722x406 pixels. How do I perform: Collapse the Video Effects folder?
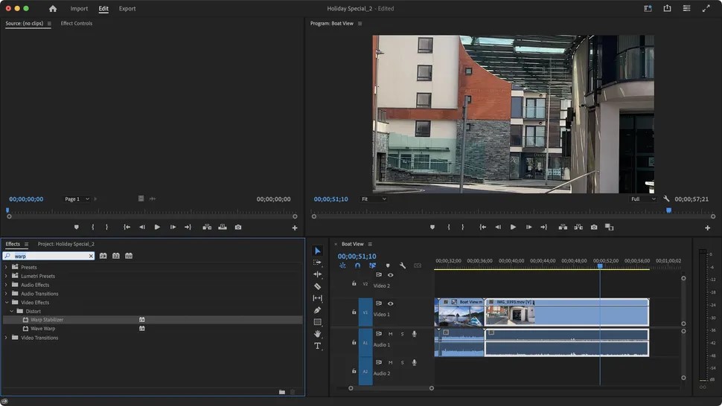click(6, 303)
